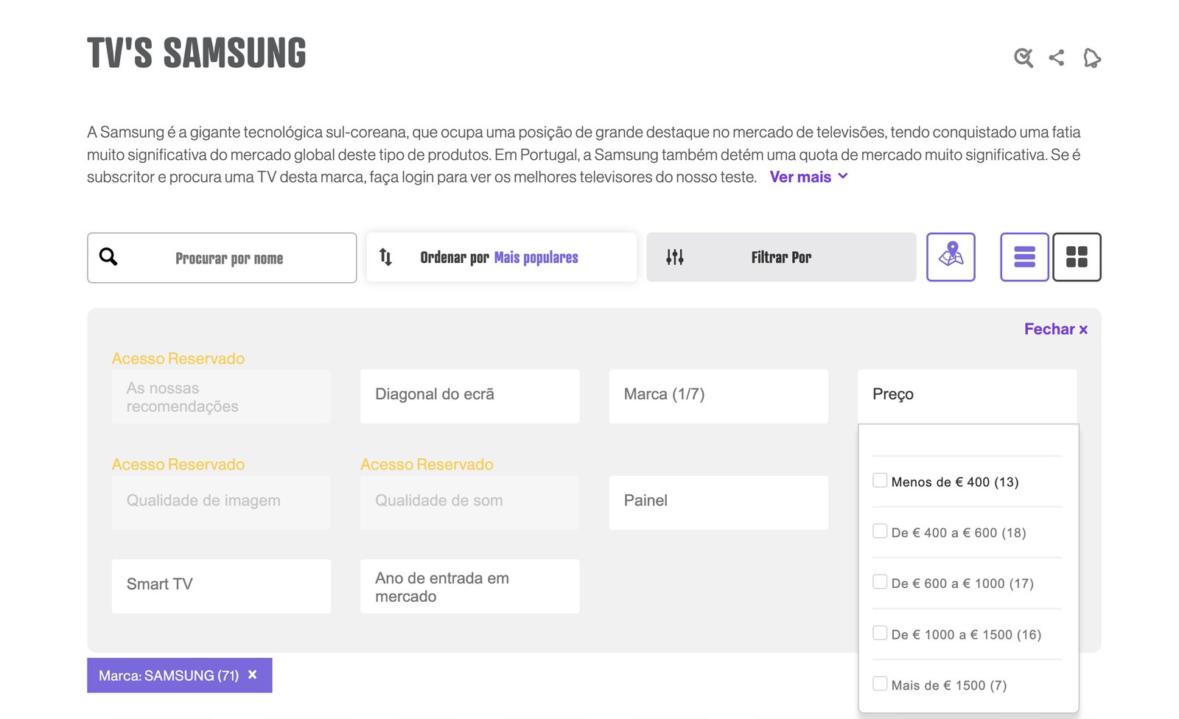
Task: Expand description with Ver mais link
Action: click(808, 178)
